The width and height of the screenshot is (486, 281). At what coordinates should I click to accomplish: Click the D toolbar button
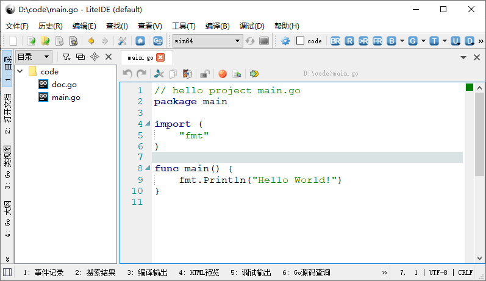(x=470, y=41)
